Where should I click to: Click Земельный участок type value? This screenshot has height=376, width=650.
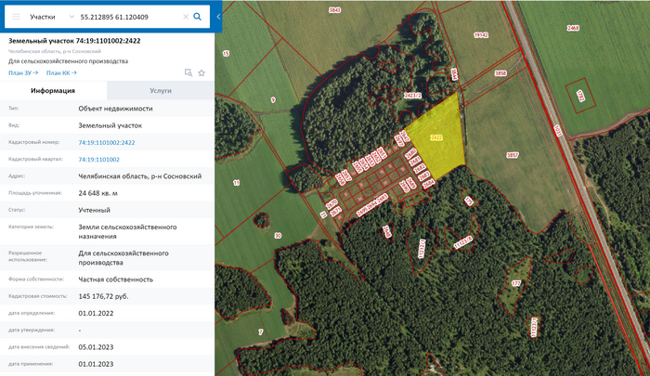(110, 125)
